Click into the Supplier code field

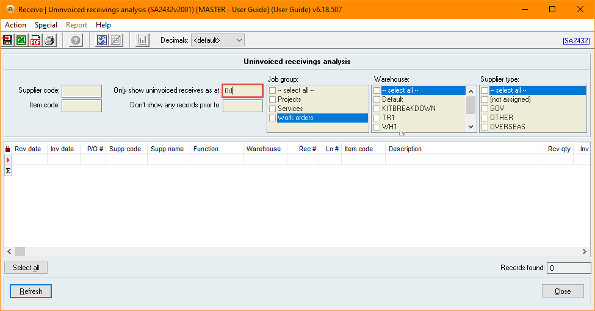coord(81,91)
